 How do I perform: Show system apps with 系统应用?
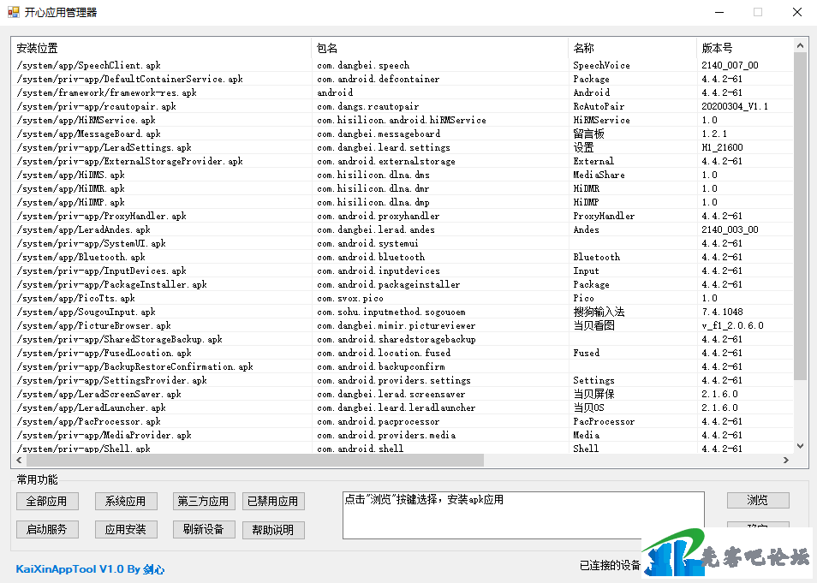tap(126, 501)
